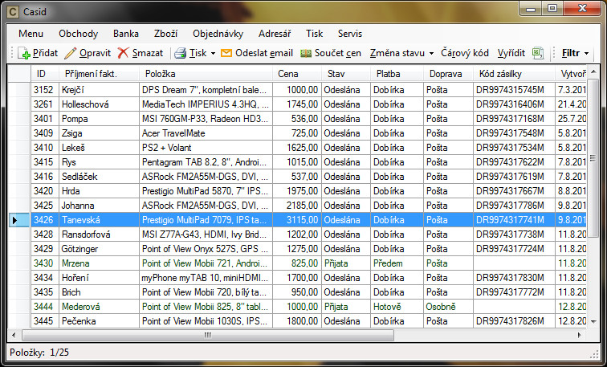
Task: Click the Součet cen money icon
Action: tap(306, 53)
